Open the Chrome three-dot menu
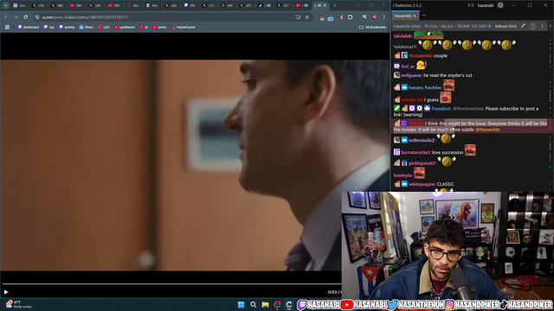 pyautogui.click(x=384, y=17)
